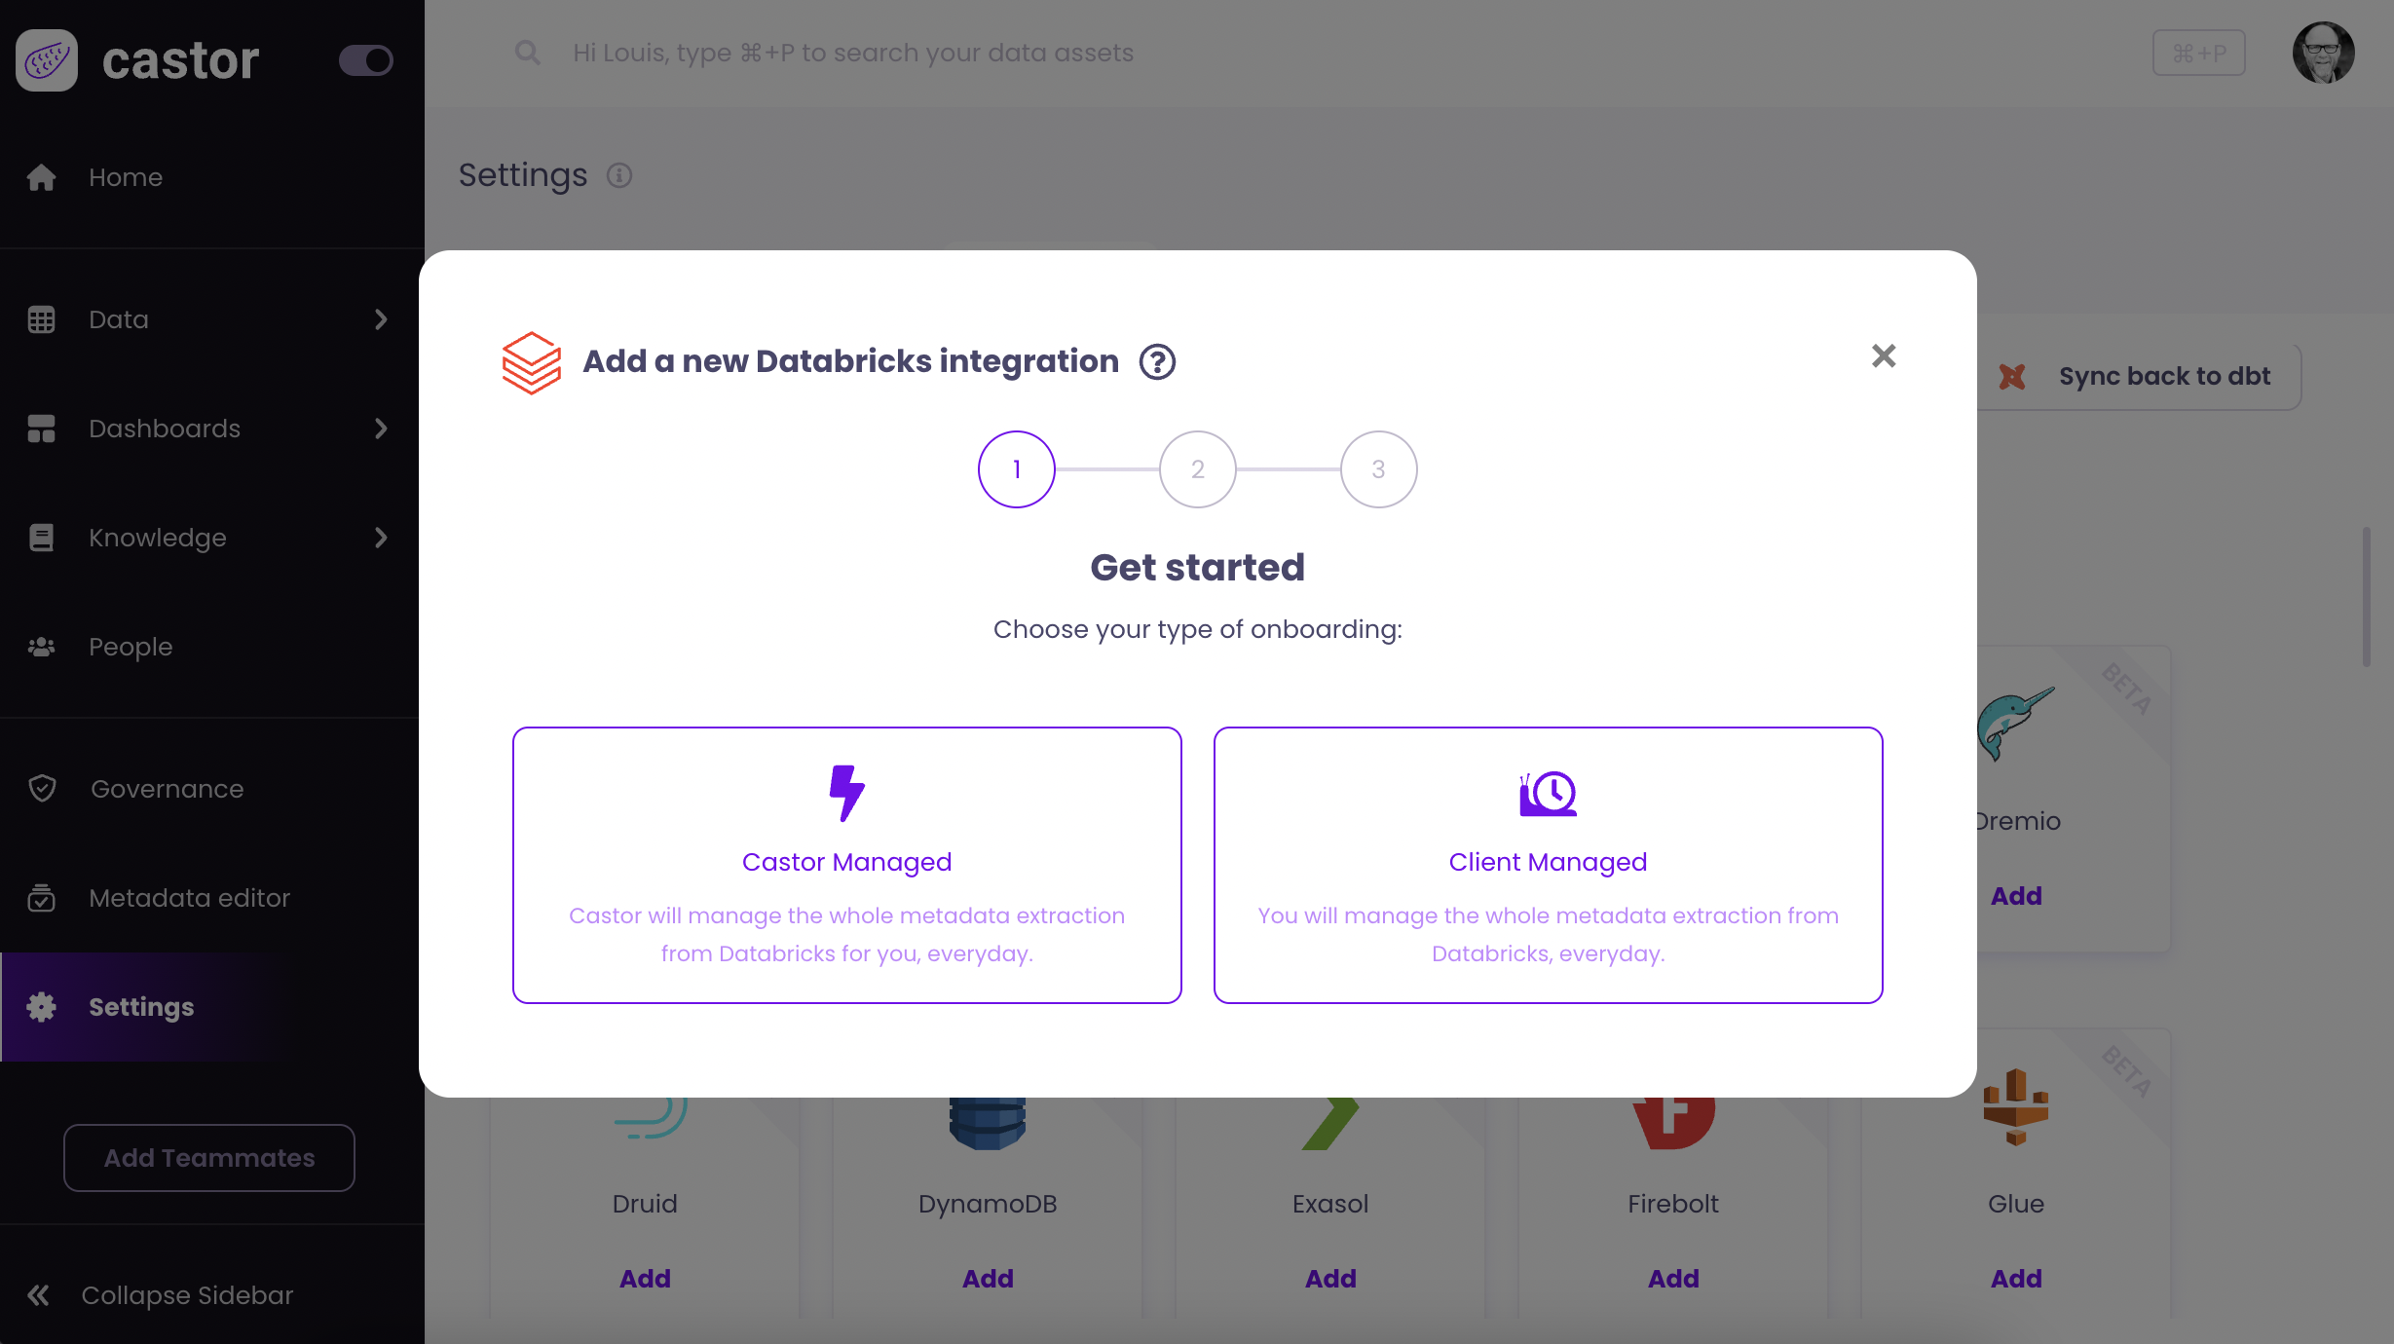This screenshot has width=2394, height=1344.
Task: Close the Databricks integration dialog
Action: 1884,356
